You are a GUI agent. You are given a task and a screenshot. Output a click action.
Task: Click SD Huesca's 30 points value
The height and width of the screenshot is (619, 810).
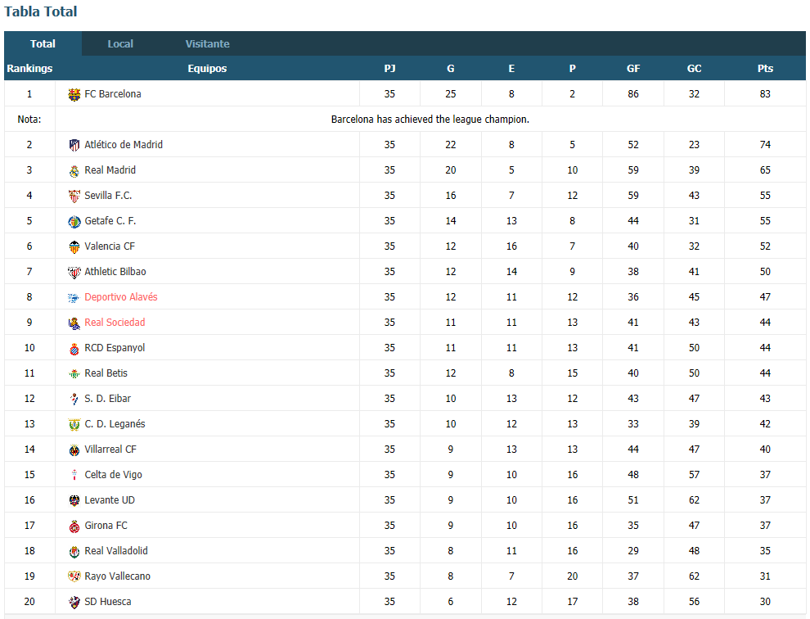click(765, 601)
